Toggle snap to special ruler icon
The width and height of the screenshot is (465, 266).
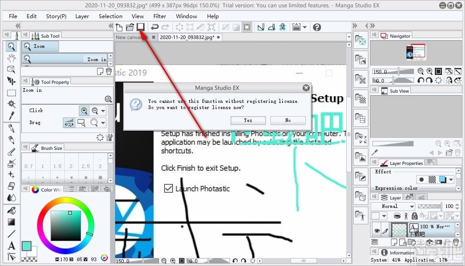(272, 27)
